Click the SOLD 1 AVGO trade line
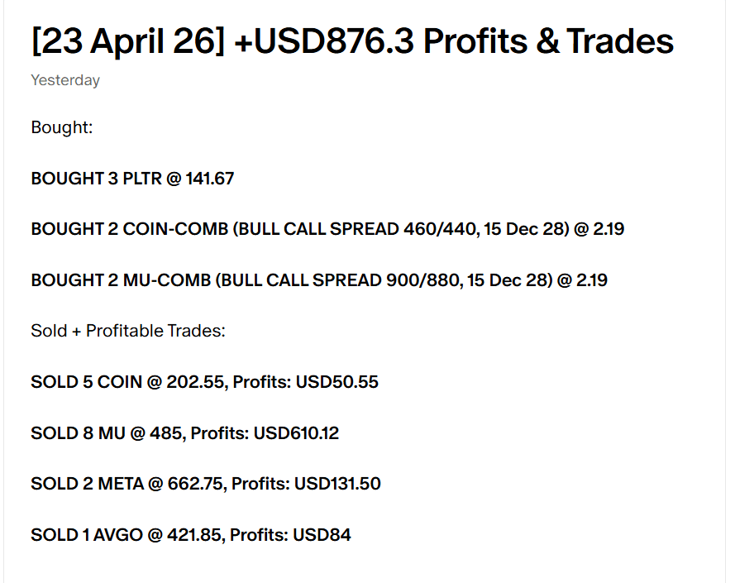The width and height of the screenshot is (735, 583). tap(191, 535)
